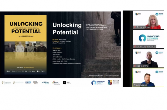This screenshot has height=110, width=167.
Task: Open the www.unlockpotential.ie link on the slide
Action: (112, 76)
